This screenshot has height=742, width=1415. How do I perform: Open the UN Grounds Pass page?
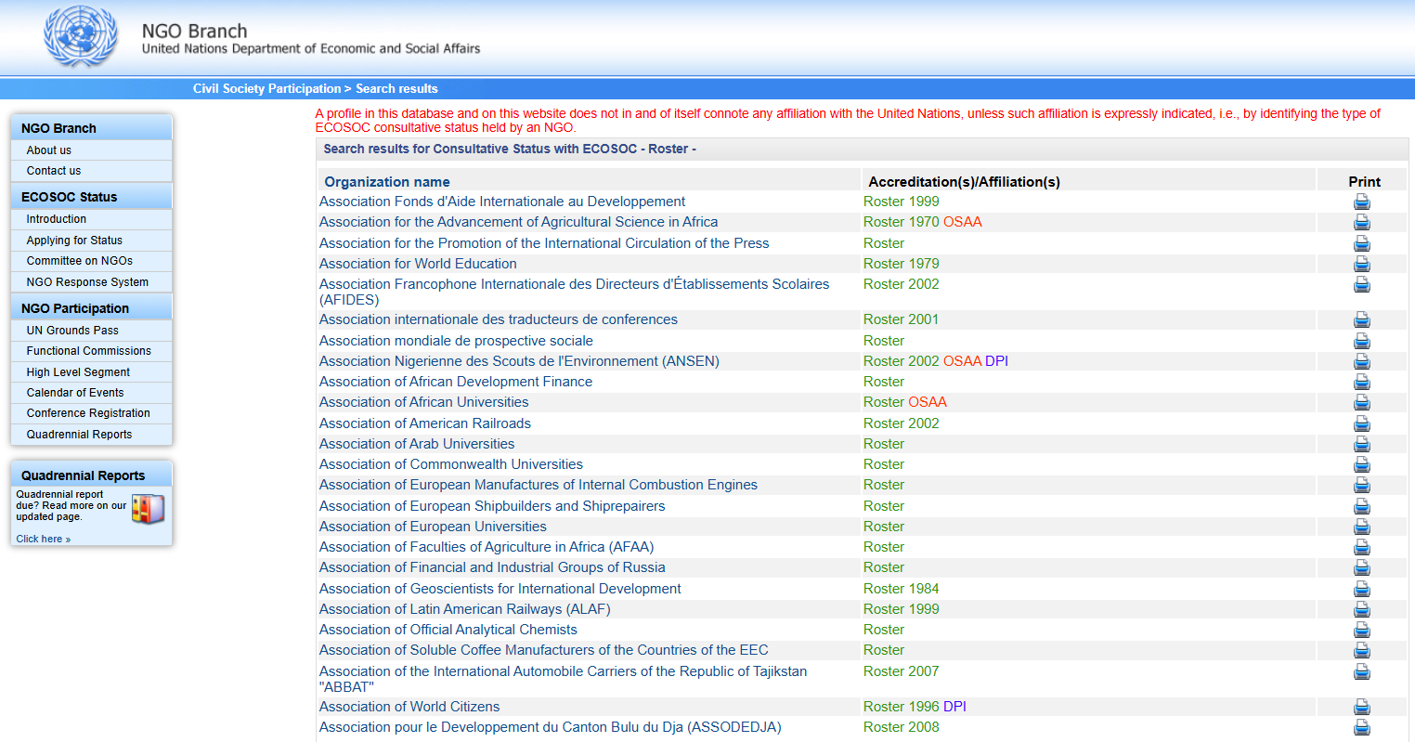coord(72,331)
